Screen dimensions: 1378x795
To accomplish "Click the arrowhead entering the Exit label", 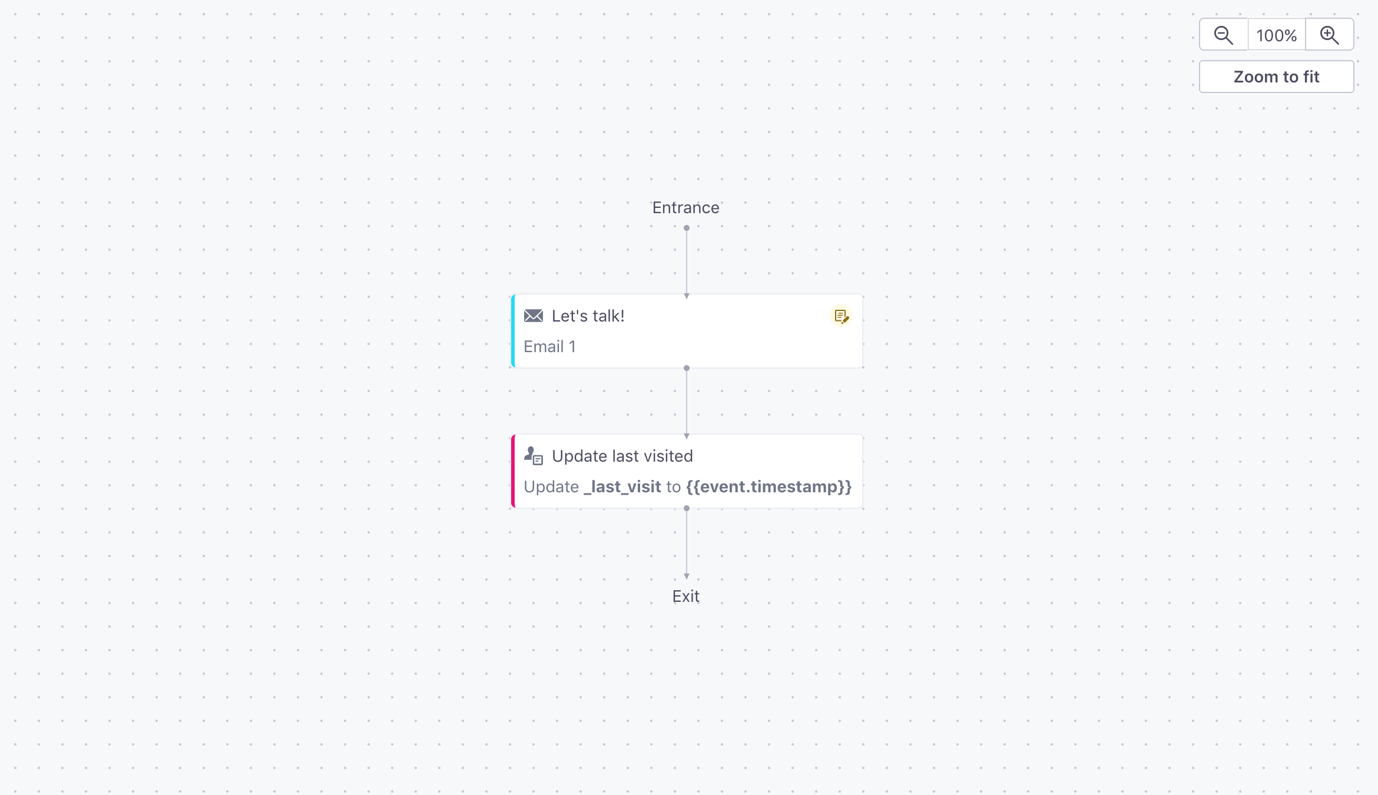I will click(687, 577).
